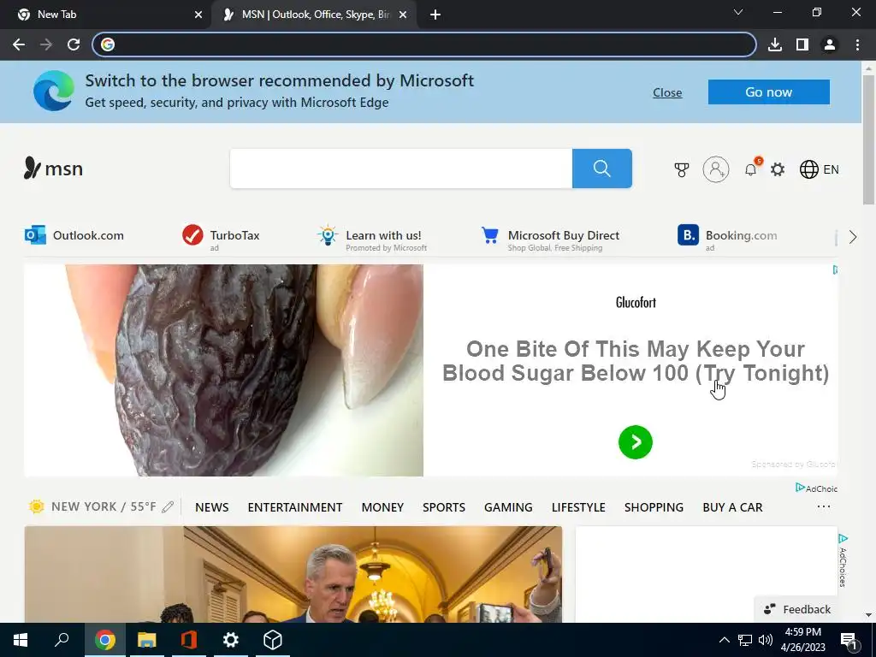Open the Office icon in the taskbar
The width and height of the screenshot is (876, 657).
coord(189,640)
